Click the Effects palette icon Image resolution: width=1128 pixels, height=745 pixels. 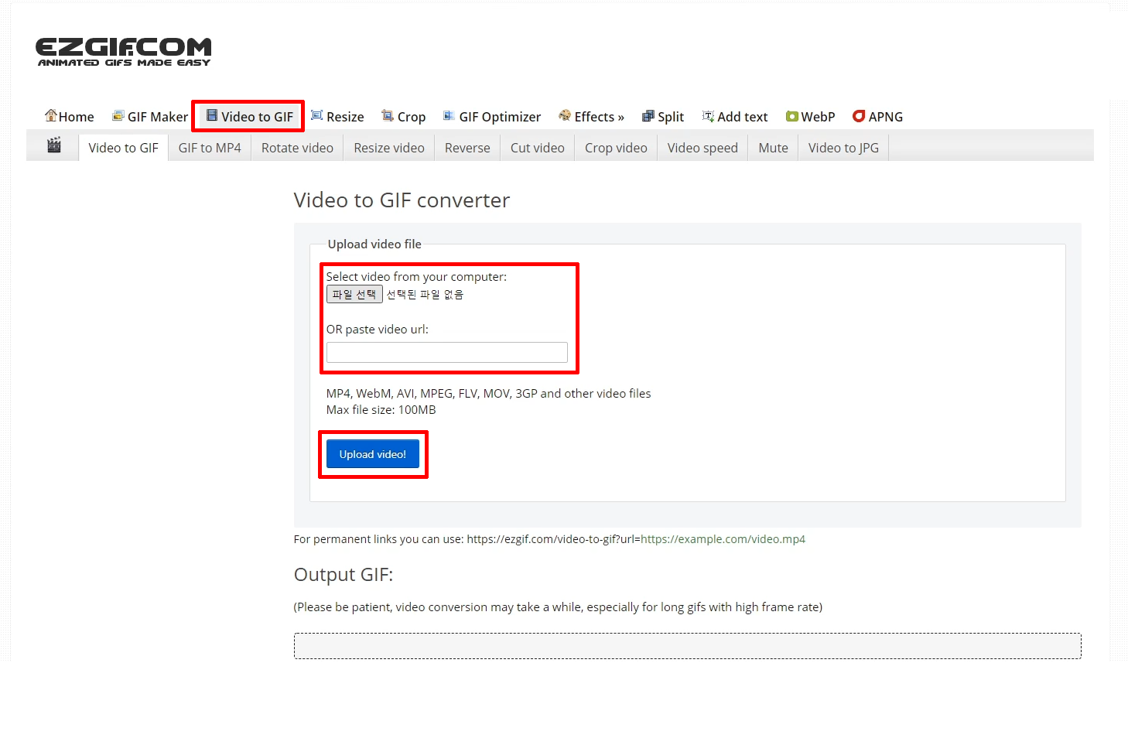coord(565,115)
